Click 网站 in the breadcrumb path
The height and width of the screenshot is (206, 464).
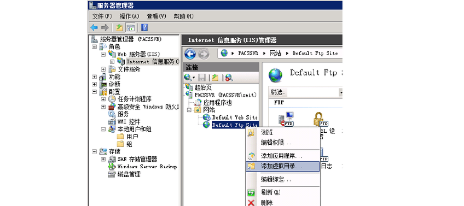pyautogui.click(x=276, y=54)
